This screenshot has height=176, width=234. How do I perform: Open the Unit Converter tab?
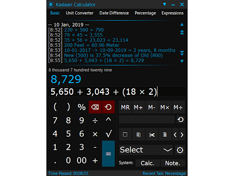[x=79, y=13]
